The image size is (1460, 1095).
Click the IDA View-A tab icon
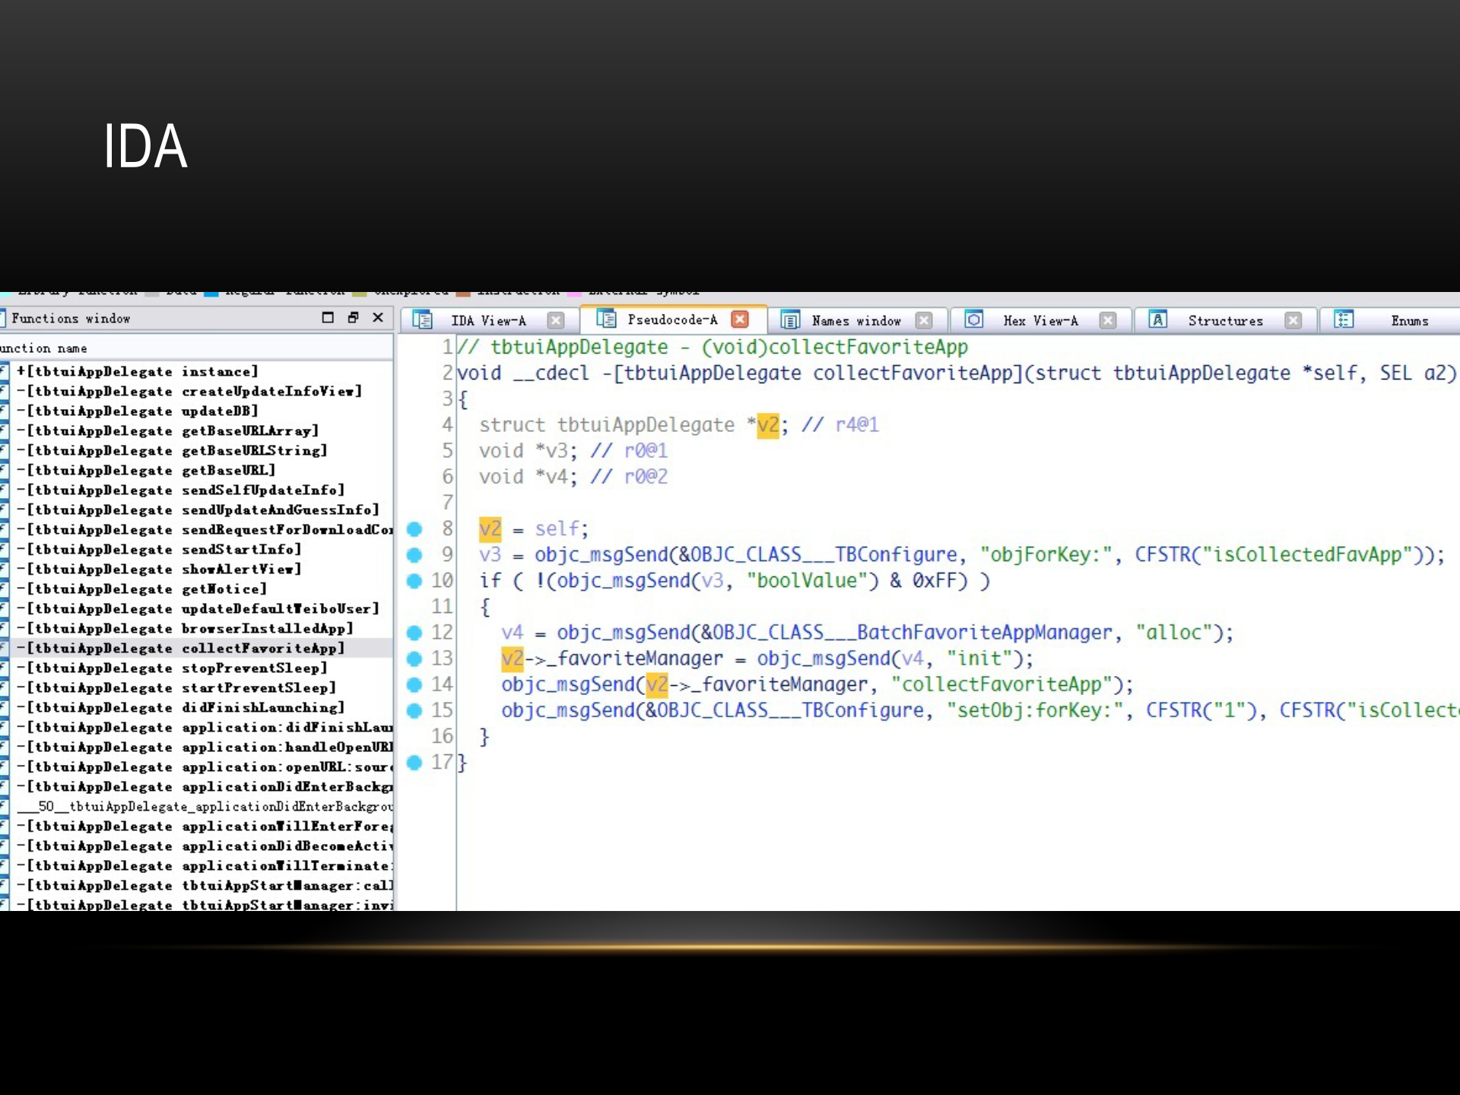click(x=422, y=320)
